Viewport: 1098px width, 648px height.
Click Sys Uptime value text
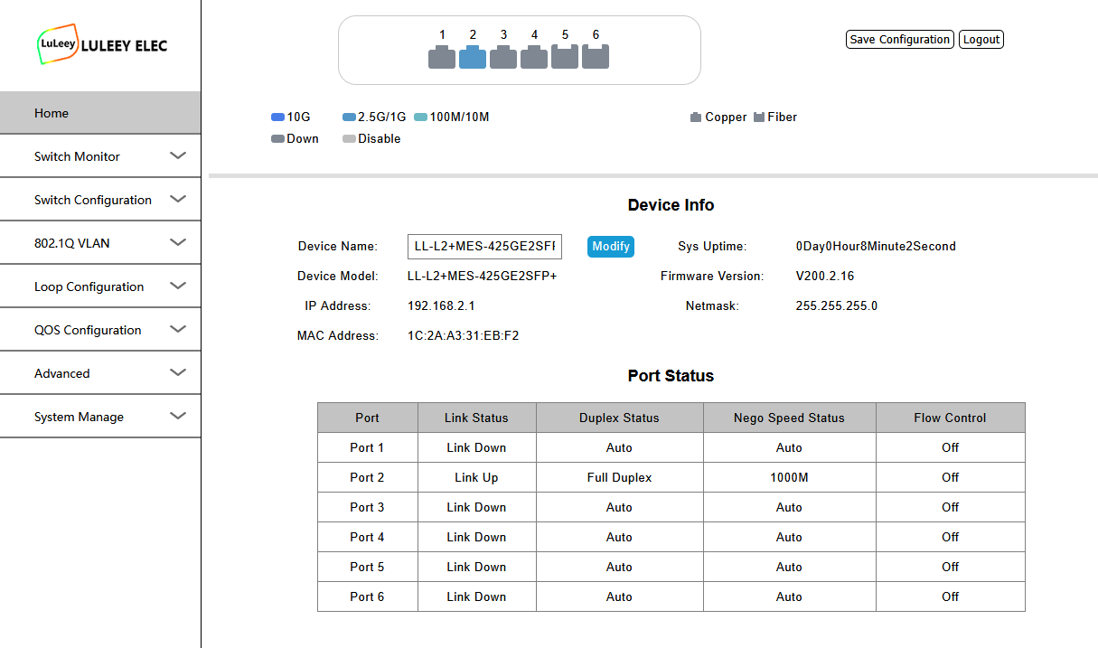pyautogui.click(x=876, y=247)
